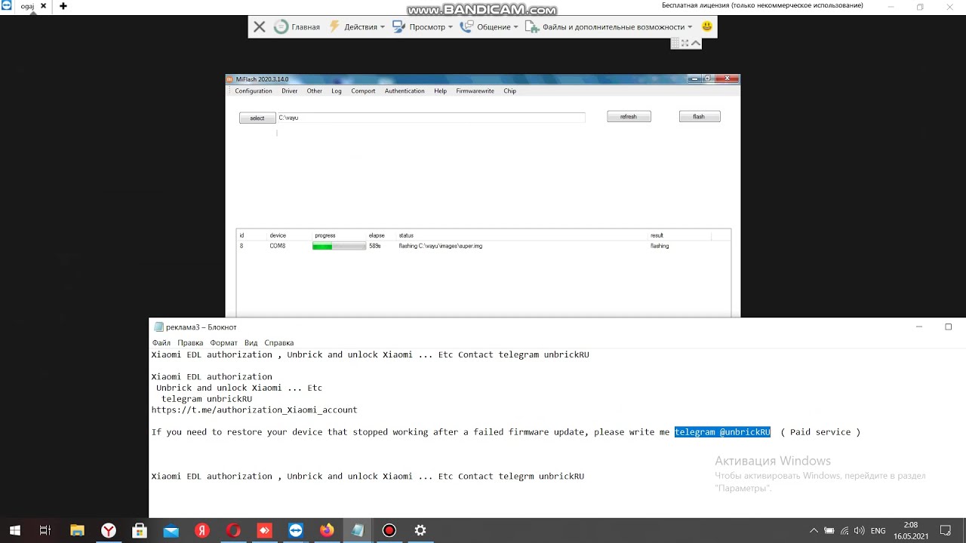Open MiFlash Authentication menu
This screenshot has width=966, height=543.
pyautogui.click(x=405, y=91)
